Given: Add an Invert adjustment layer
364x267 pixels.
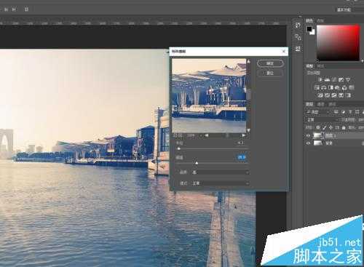Looking at the screenshot, I should point(320,95).
